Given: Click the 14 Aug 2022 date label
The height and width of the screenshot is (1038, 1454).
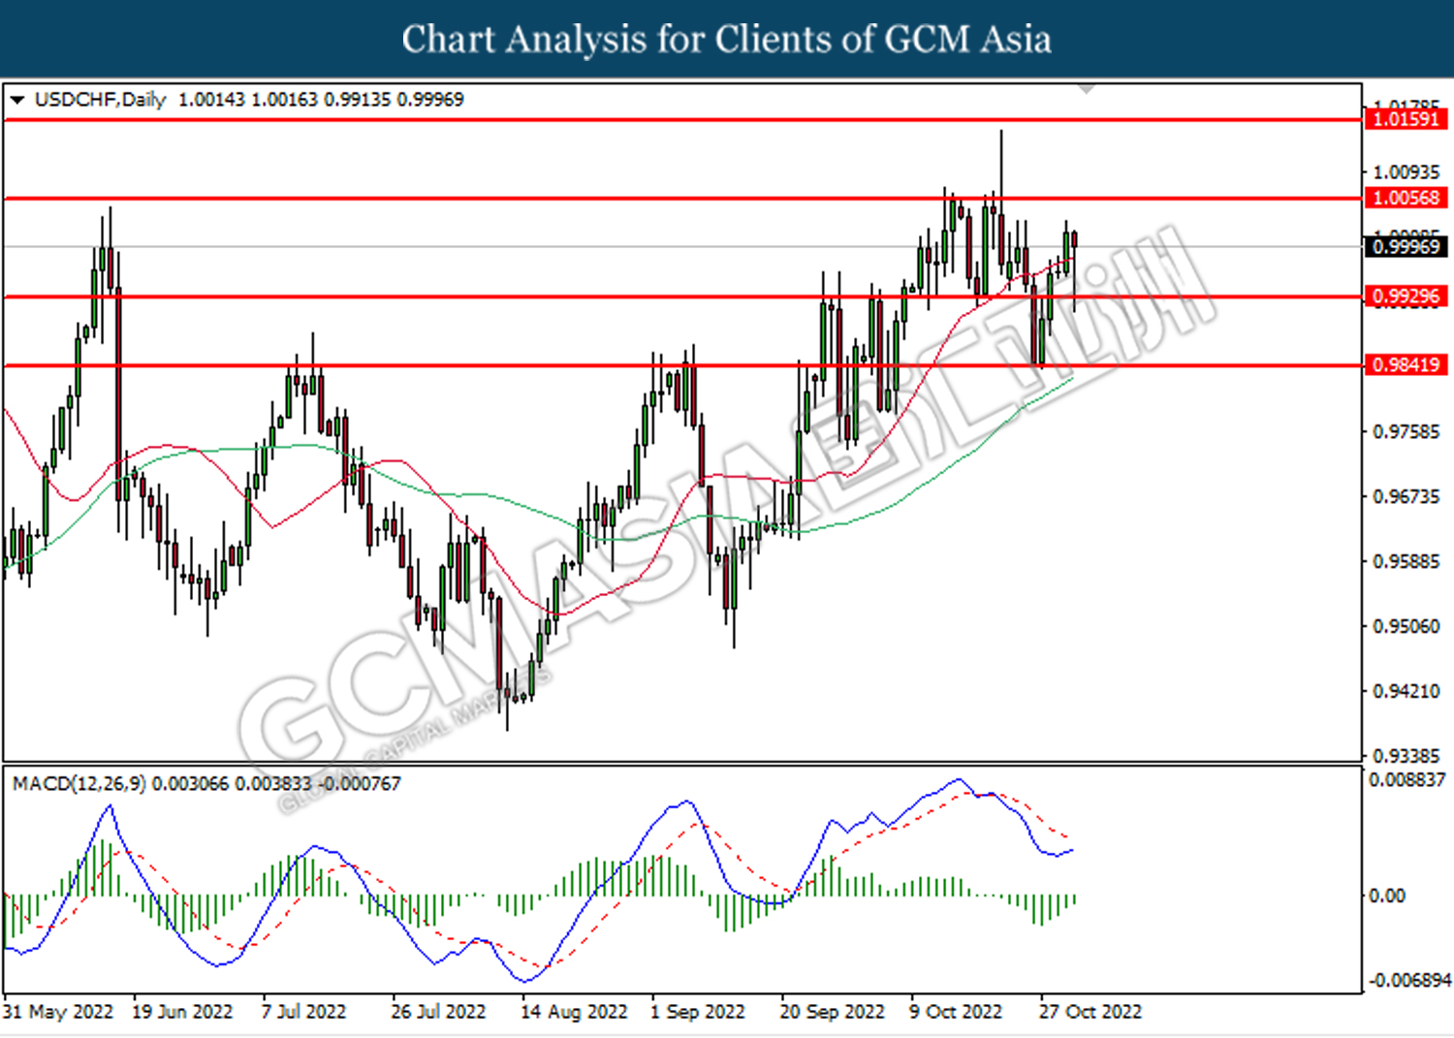Looking at the screenshot, I should [574, 1012].
